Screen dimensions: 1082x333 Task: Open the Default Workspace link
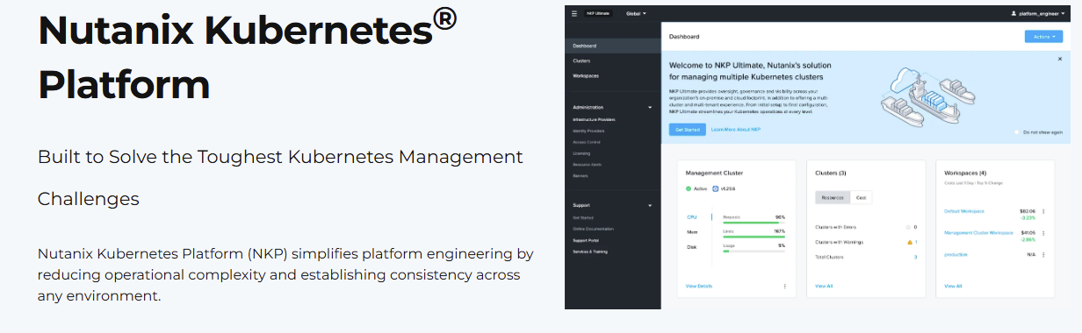[964, 211]
